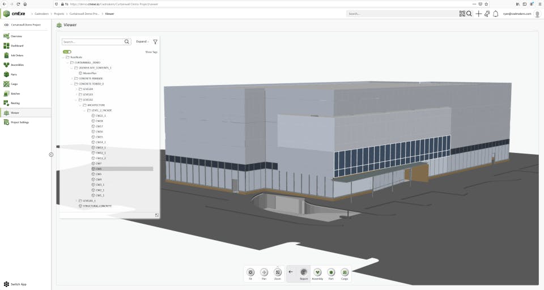
Task: Collapse the SITE_CONTENTS_1 folder
Action: pyautogui.click(x=72, y=67)
